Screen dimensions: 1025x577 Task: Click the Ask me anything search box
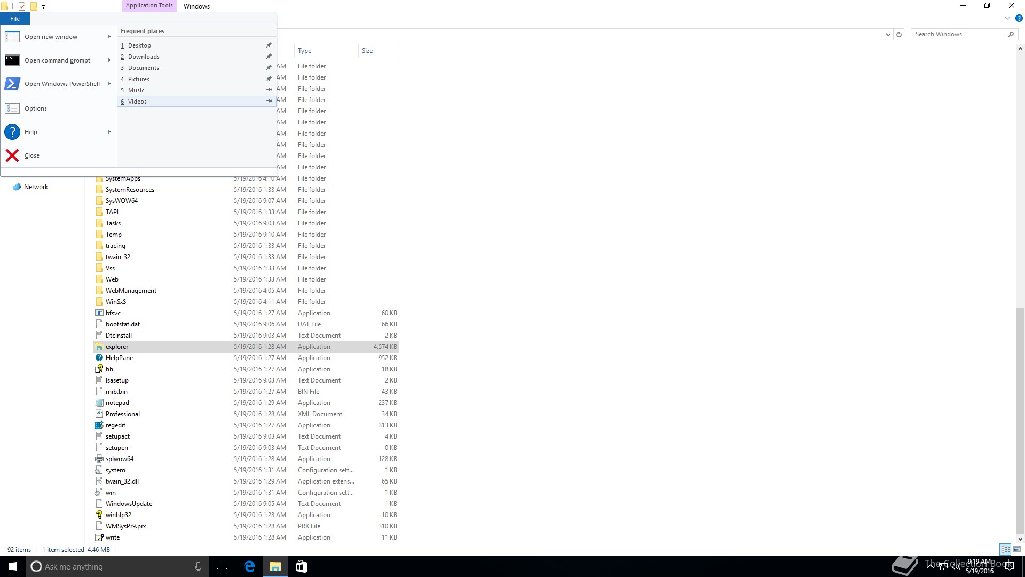pyautogui.click(x=117, y=566)
